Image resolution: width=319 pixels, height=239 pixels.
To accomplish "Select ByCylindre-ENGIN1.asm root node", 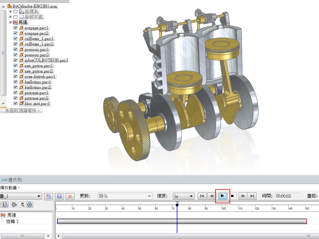I will (x=35, y=6).
